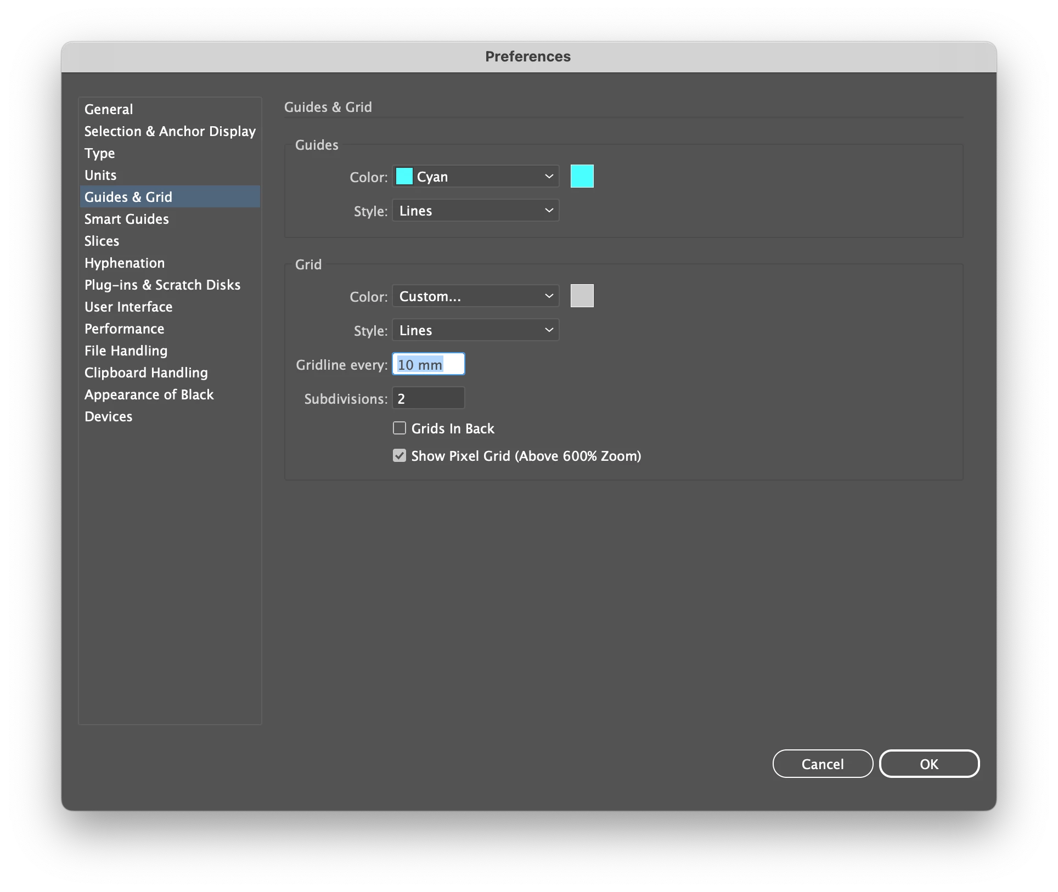The image size is (1058, 892).
Task: Open the Grid Color dropdown
Action: coord(475,296)
